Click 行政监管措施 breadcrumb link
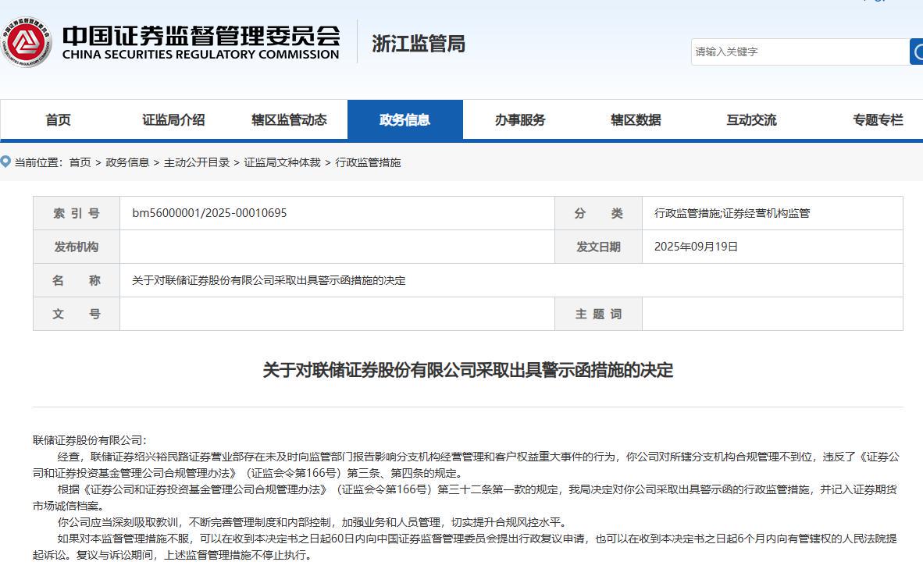Screen dimensions: 923x576 point(368,162)
